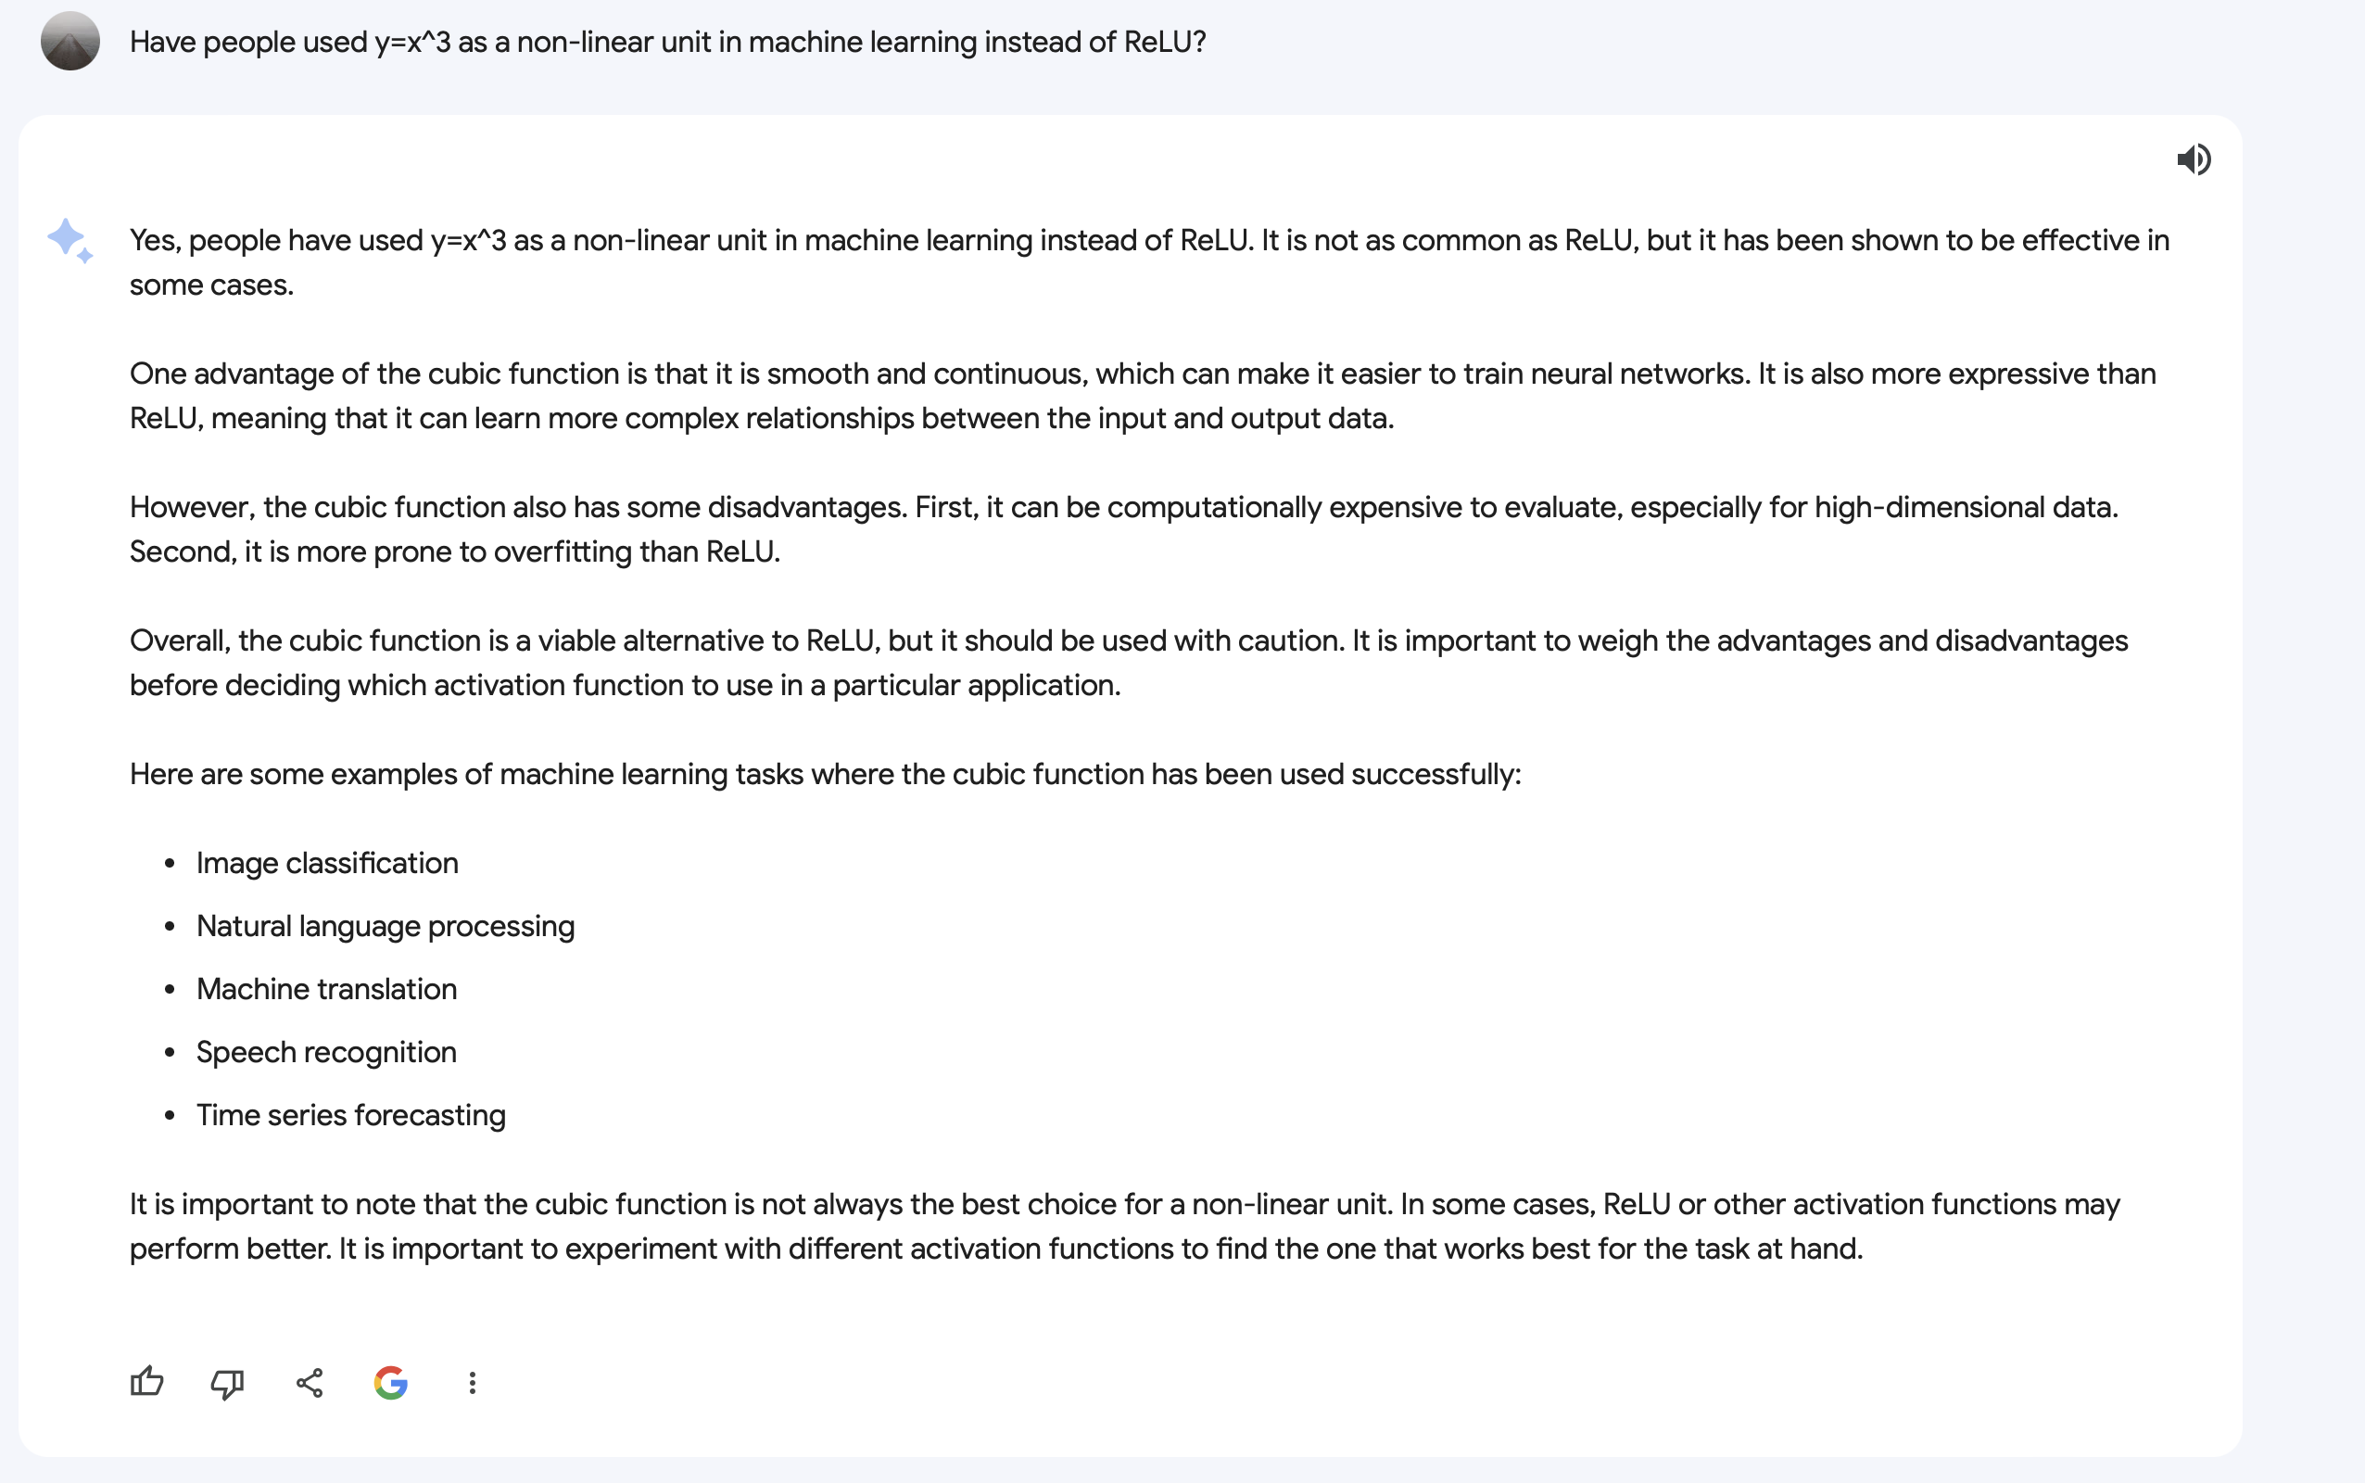The height and width of the screenshot is (1483, 2365).
Task: Click the 'Image classification' bullet item
Action: (327, 863)
